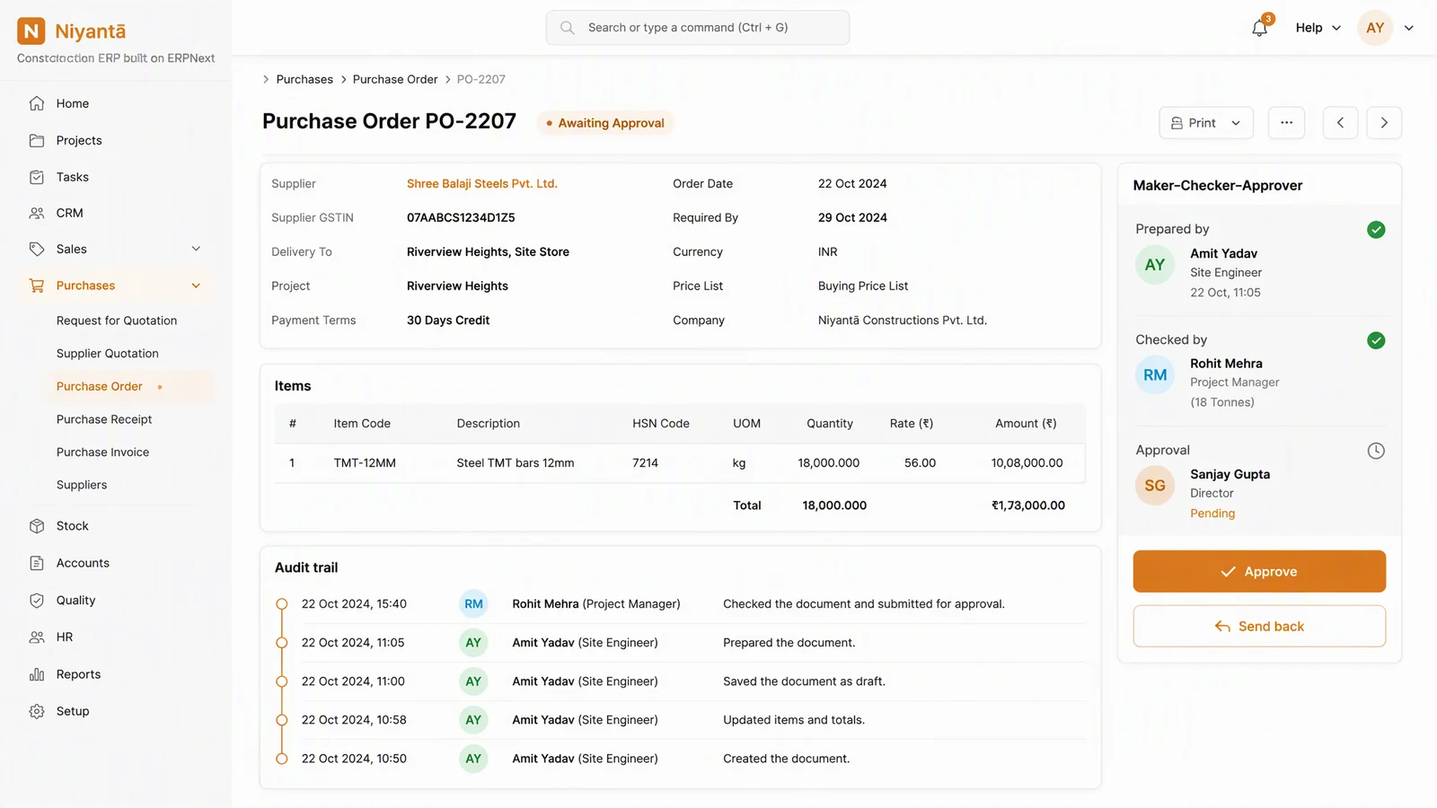
Task: Click the Stock box icon
Action: (37, 526)
